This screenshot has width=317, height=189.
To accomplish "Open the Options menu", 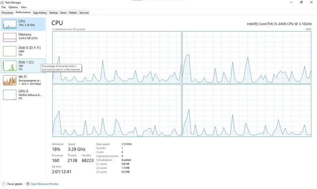I will 13,7.
